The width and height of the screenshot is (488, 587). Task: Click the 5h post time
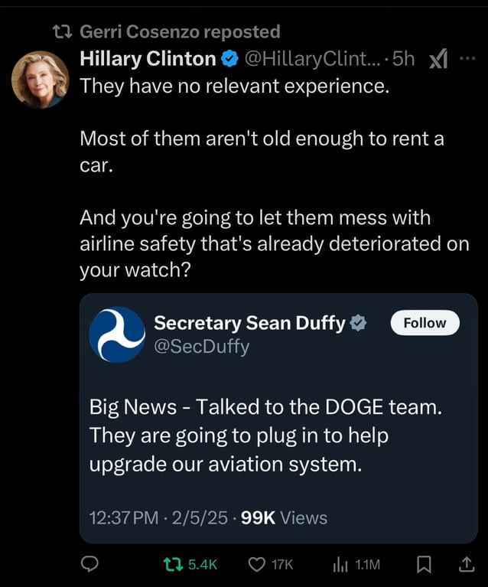tap(403, 59)
